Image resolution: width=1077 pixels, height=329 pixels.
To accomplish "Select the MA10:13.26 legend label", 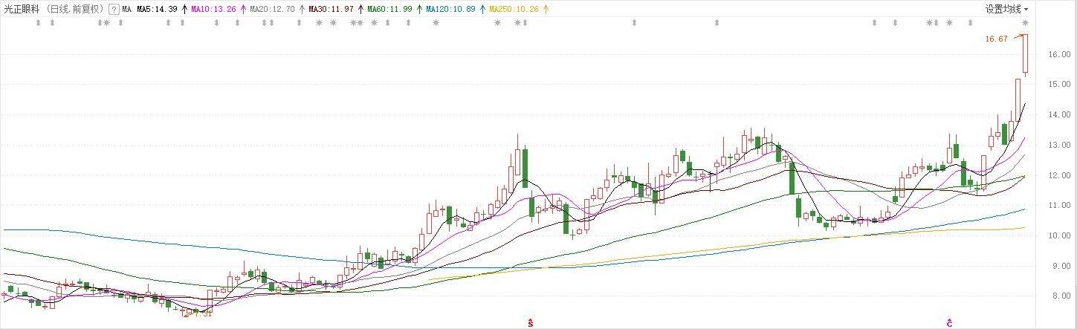I will (214, 10).
